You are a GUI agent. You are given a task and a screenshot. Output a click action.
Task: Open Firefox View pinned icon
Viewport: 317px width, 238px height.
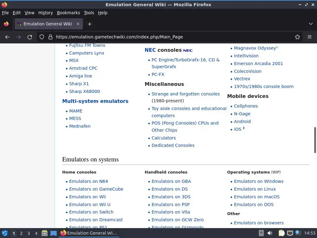point(6,24)
